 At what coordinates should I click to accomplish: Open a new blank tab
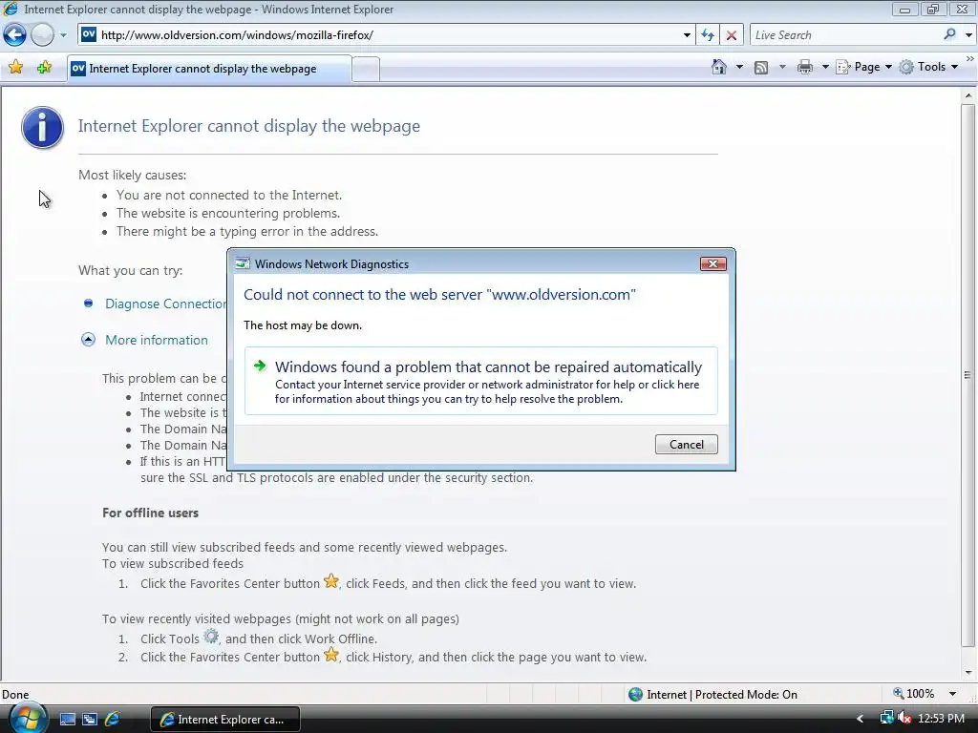[x=366, y=69]
